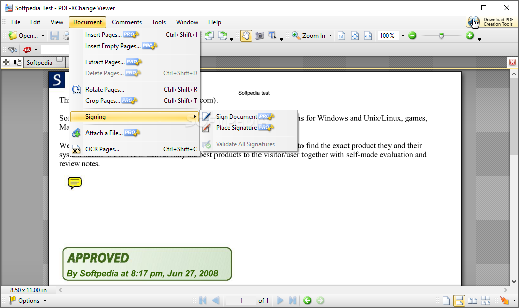Select Place Signature in submenu
The height and width of the screenshot is (308, 519).
point(248,128)
